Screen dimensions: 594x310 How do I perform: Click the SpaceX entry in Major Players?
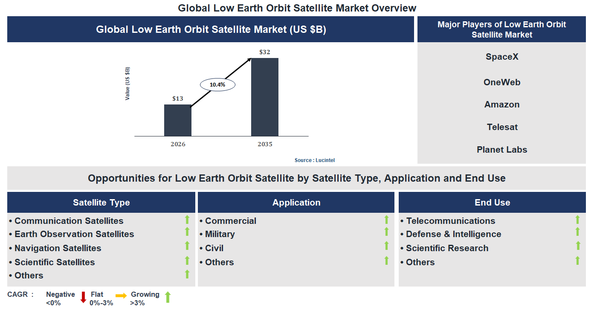pyautogui.click(x=501, y=56)
